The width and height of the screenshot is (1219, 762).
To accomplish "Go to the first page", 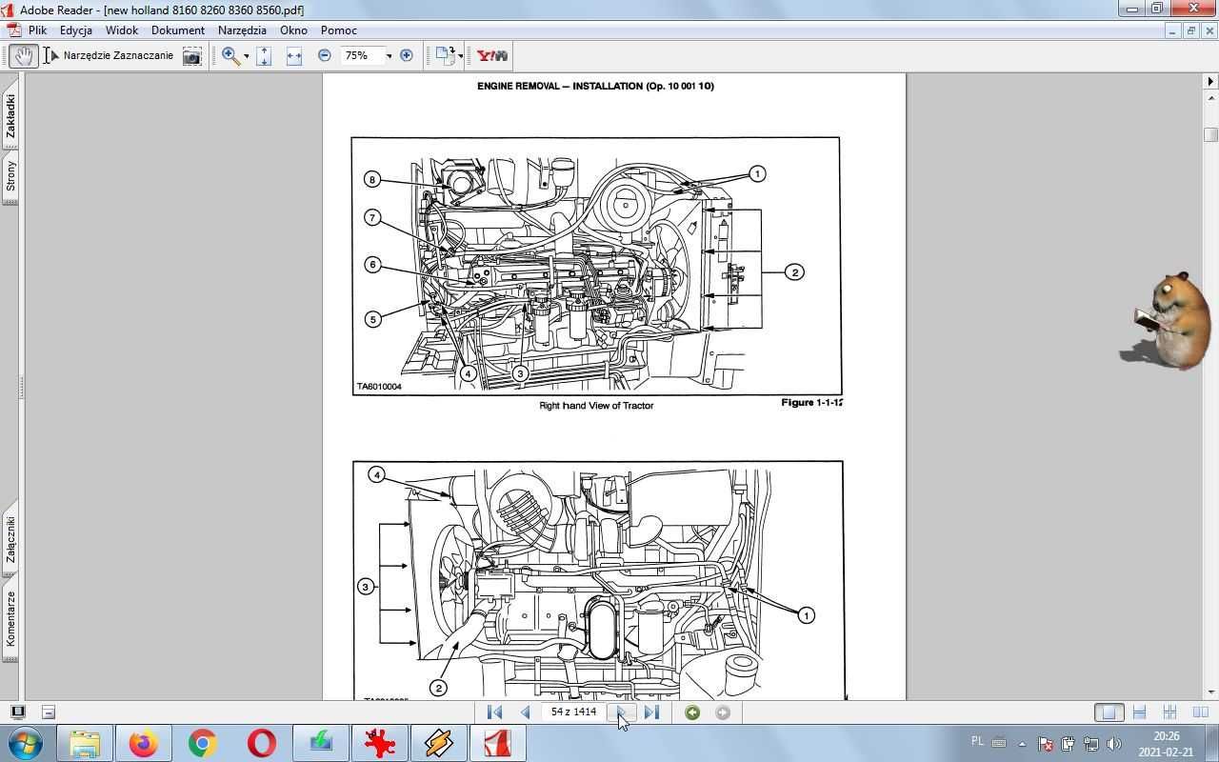I will [x=494, y=712].
